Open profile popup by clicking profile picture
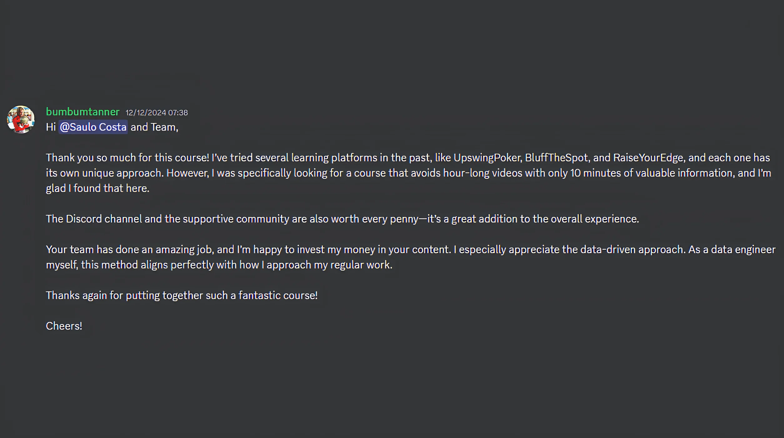 point(21,120)
